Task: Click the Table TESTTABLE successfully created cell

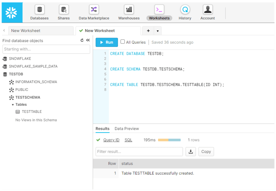Action: (x=158, y=173)
